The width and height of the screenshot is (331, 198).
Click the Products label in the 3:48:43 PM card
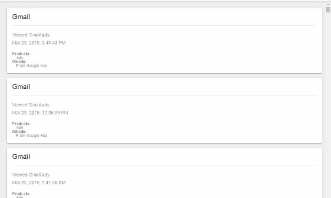(21, 54)
